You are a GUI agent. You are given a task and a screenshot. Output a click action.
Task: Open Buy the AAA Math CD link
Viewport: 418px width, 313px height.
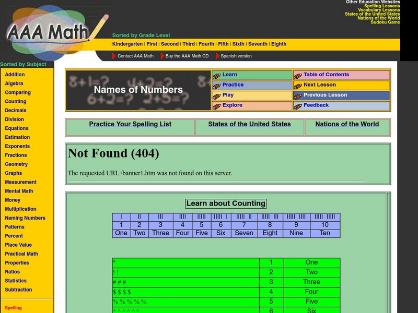(187, 56)
